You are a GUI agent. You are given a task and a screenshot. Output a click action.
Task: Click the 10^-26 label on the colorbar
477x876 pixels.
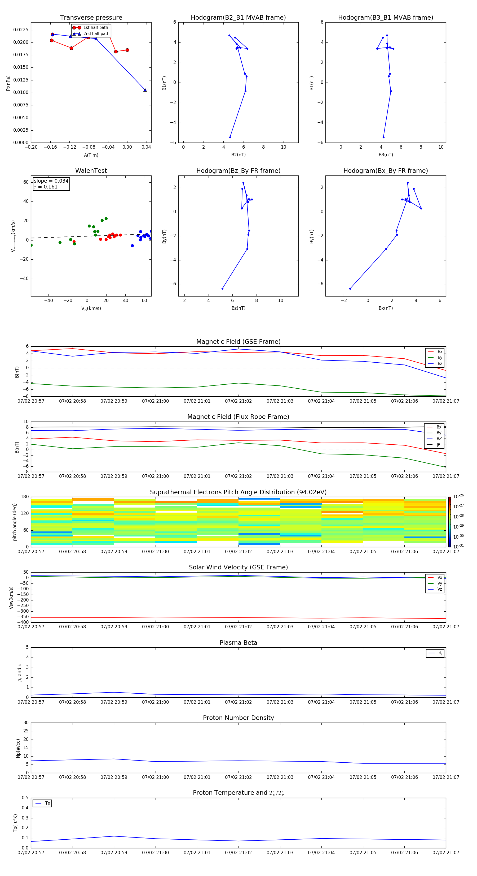click(x=458, y=496)
